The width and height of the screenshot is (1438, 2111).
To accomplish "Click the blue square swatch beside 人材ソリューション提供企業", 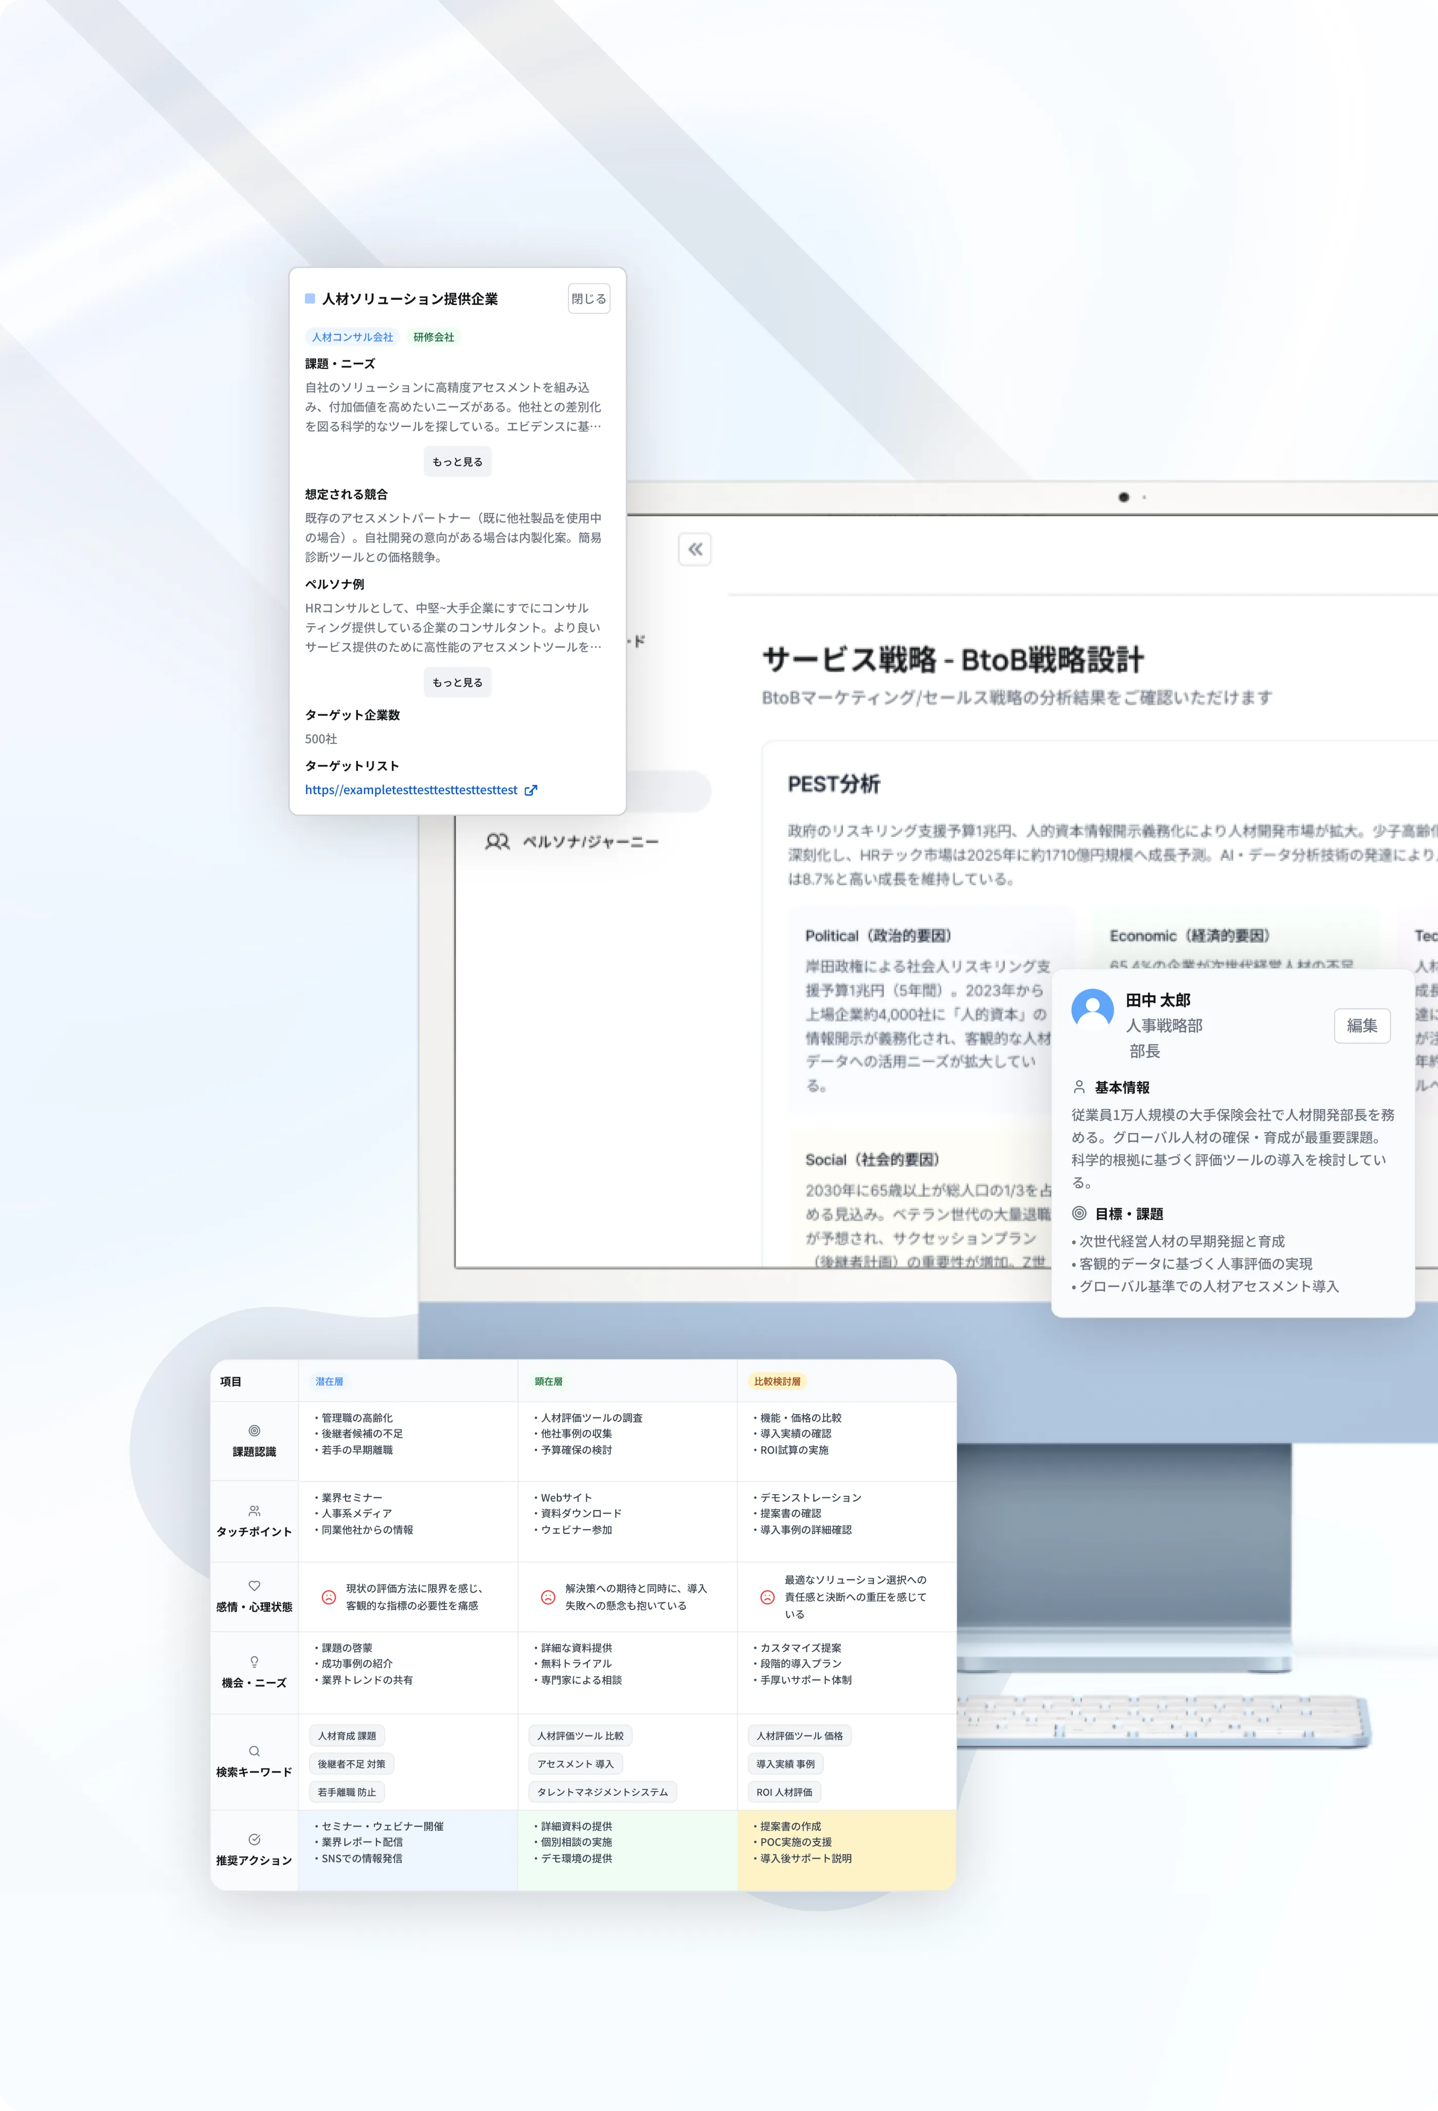I will click(x=310, y=299).
